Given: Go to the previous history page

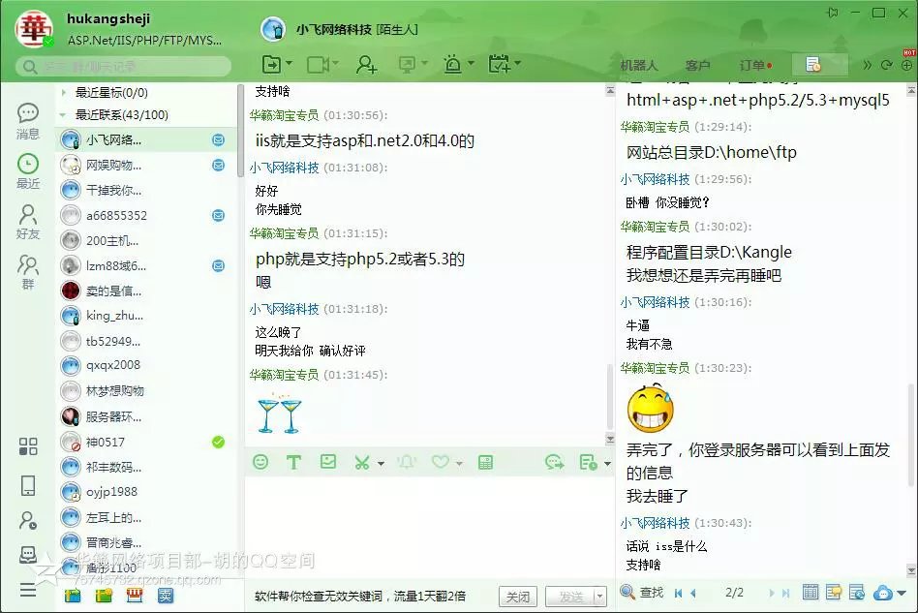Looking at the screenshot, I should pyautogui.click(x=693, y=593).
